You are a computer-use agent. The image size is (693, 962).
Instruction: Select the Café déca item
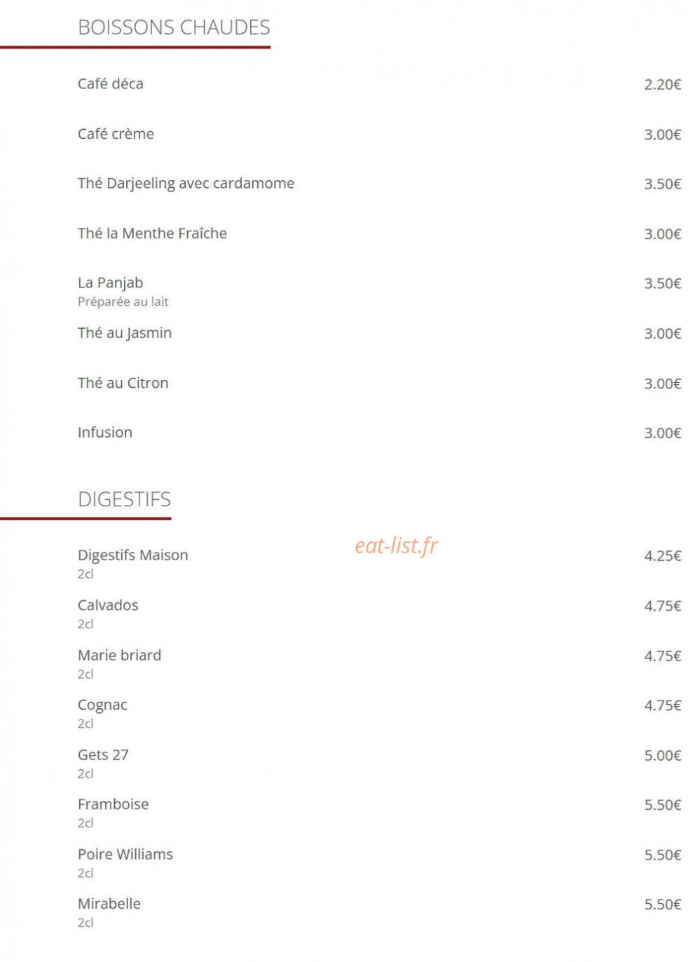(x=111, y=83)
